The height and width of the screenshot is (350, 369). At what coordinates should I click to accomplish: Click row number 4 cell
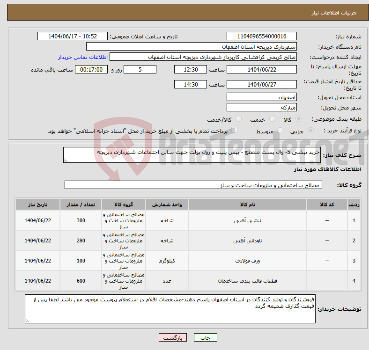pyautogui.click(x=354, y=281)
